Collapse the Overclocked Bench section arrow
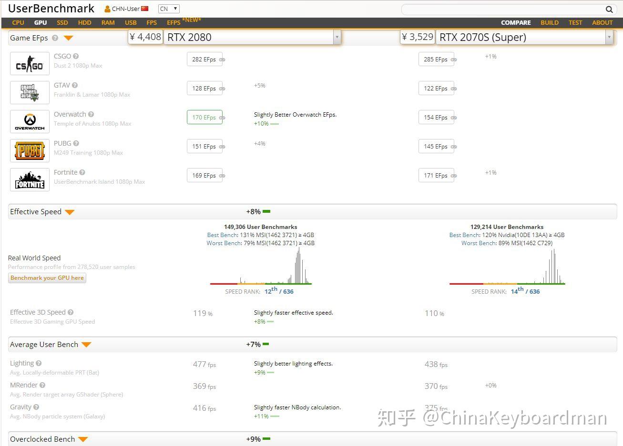This screenshot has width=623, height=446. (x=83, y=440)
